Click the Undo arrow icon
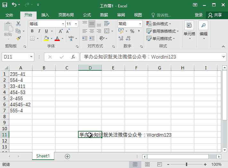228x168 pixels. tap(14, 4)
